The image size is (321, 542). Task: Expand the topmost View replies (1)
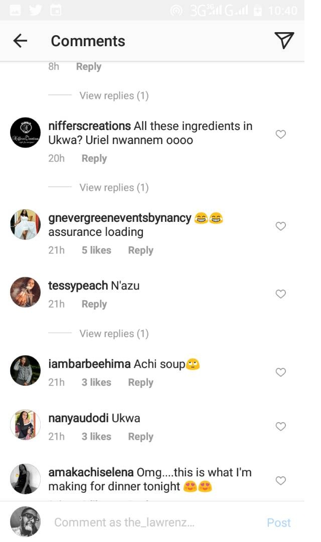click(x=114, y=96)
